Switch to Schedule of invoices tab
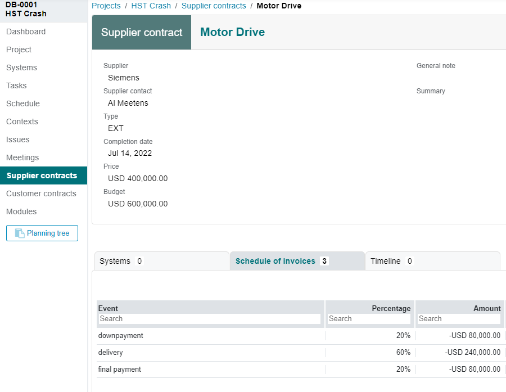The width and height of the screenshot is (506, 392). point(297,261)
